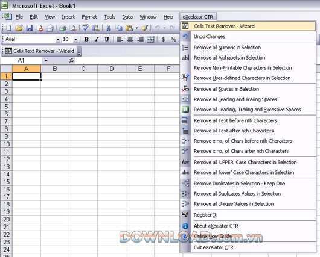Open the Font name dropdown showing Arial
Image resolution: width=320 pixels, height=257 pixels.
(58, 39)
